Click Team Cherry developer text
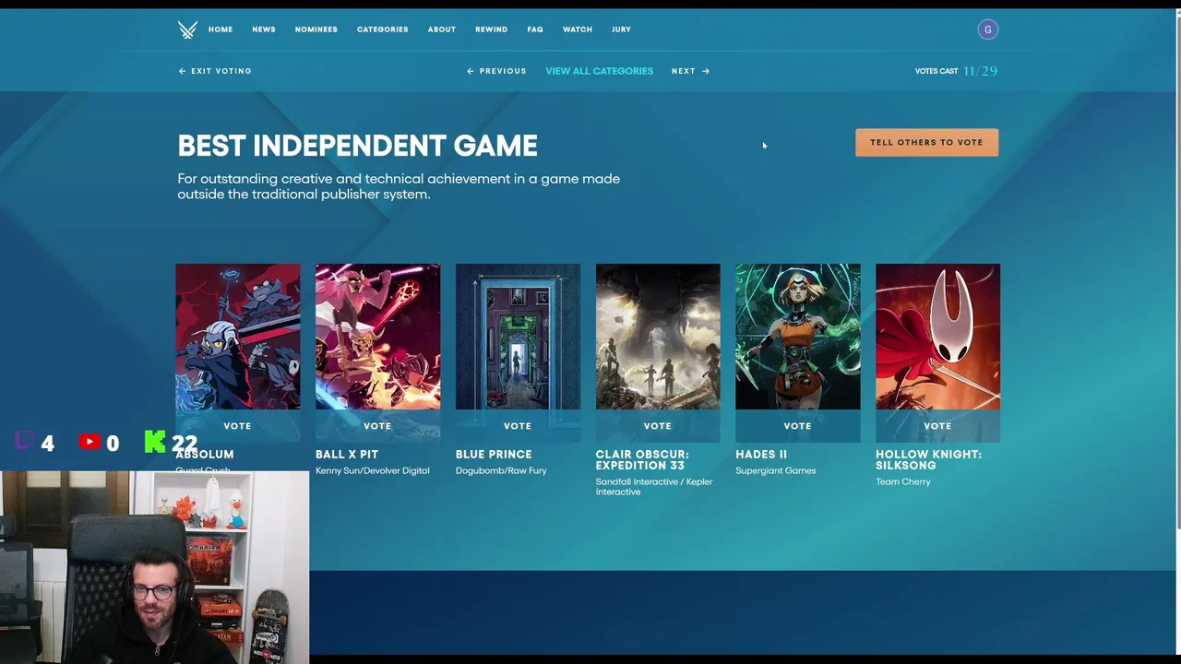Screen dimensions: 1181x664 903,481
